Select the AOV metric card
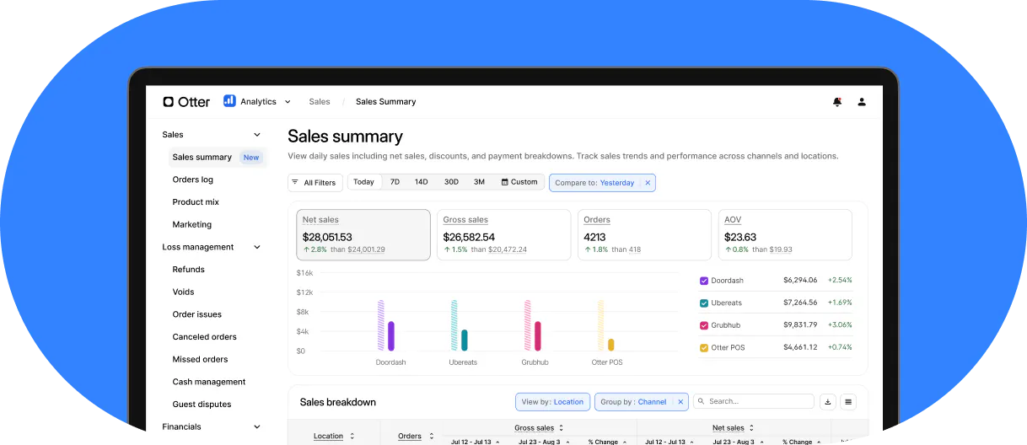The image size is (1027, 445). (785, 234)
